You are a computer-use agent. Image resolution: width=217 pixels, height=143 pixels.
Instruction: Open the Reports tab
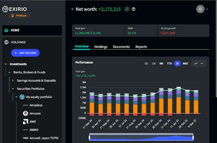141,47
